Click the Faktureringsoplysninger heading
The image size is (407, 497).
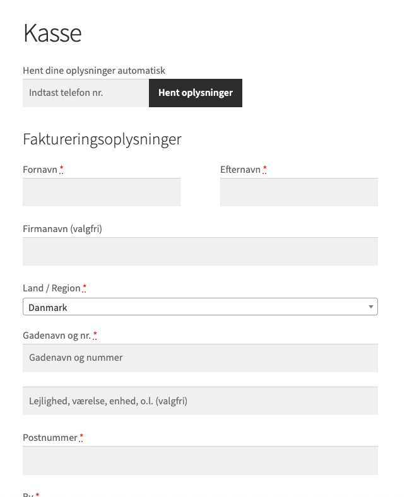coord(102,139)
